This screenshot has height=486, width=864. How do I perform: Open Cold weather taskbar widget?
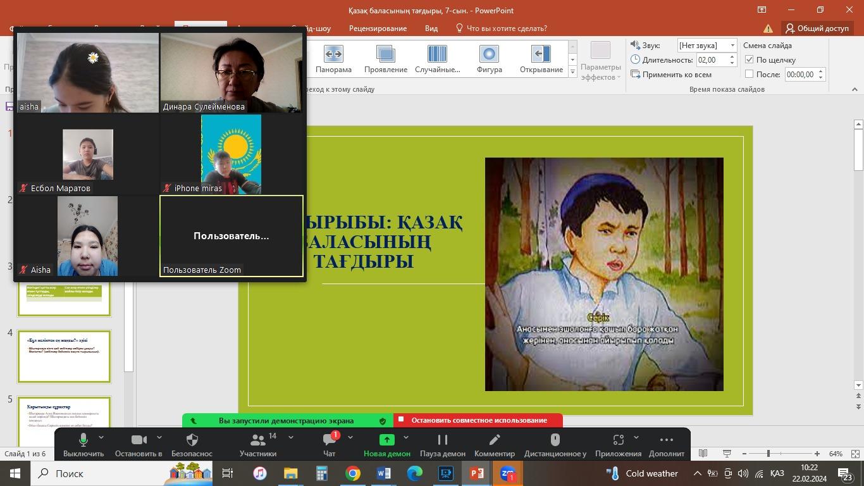coord(643,473)
